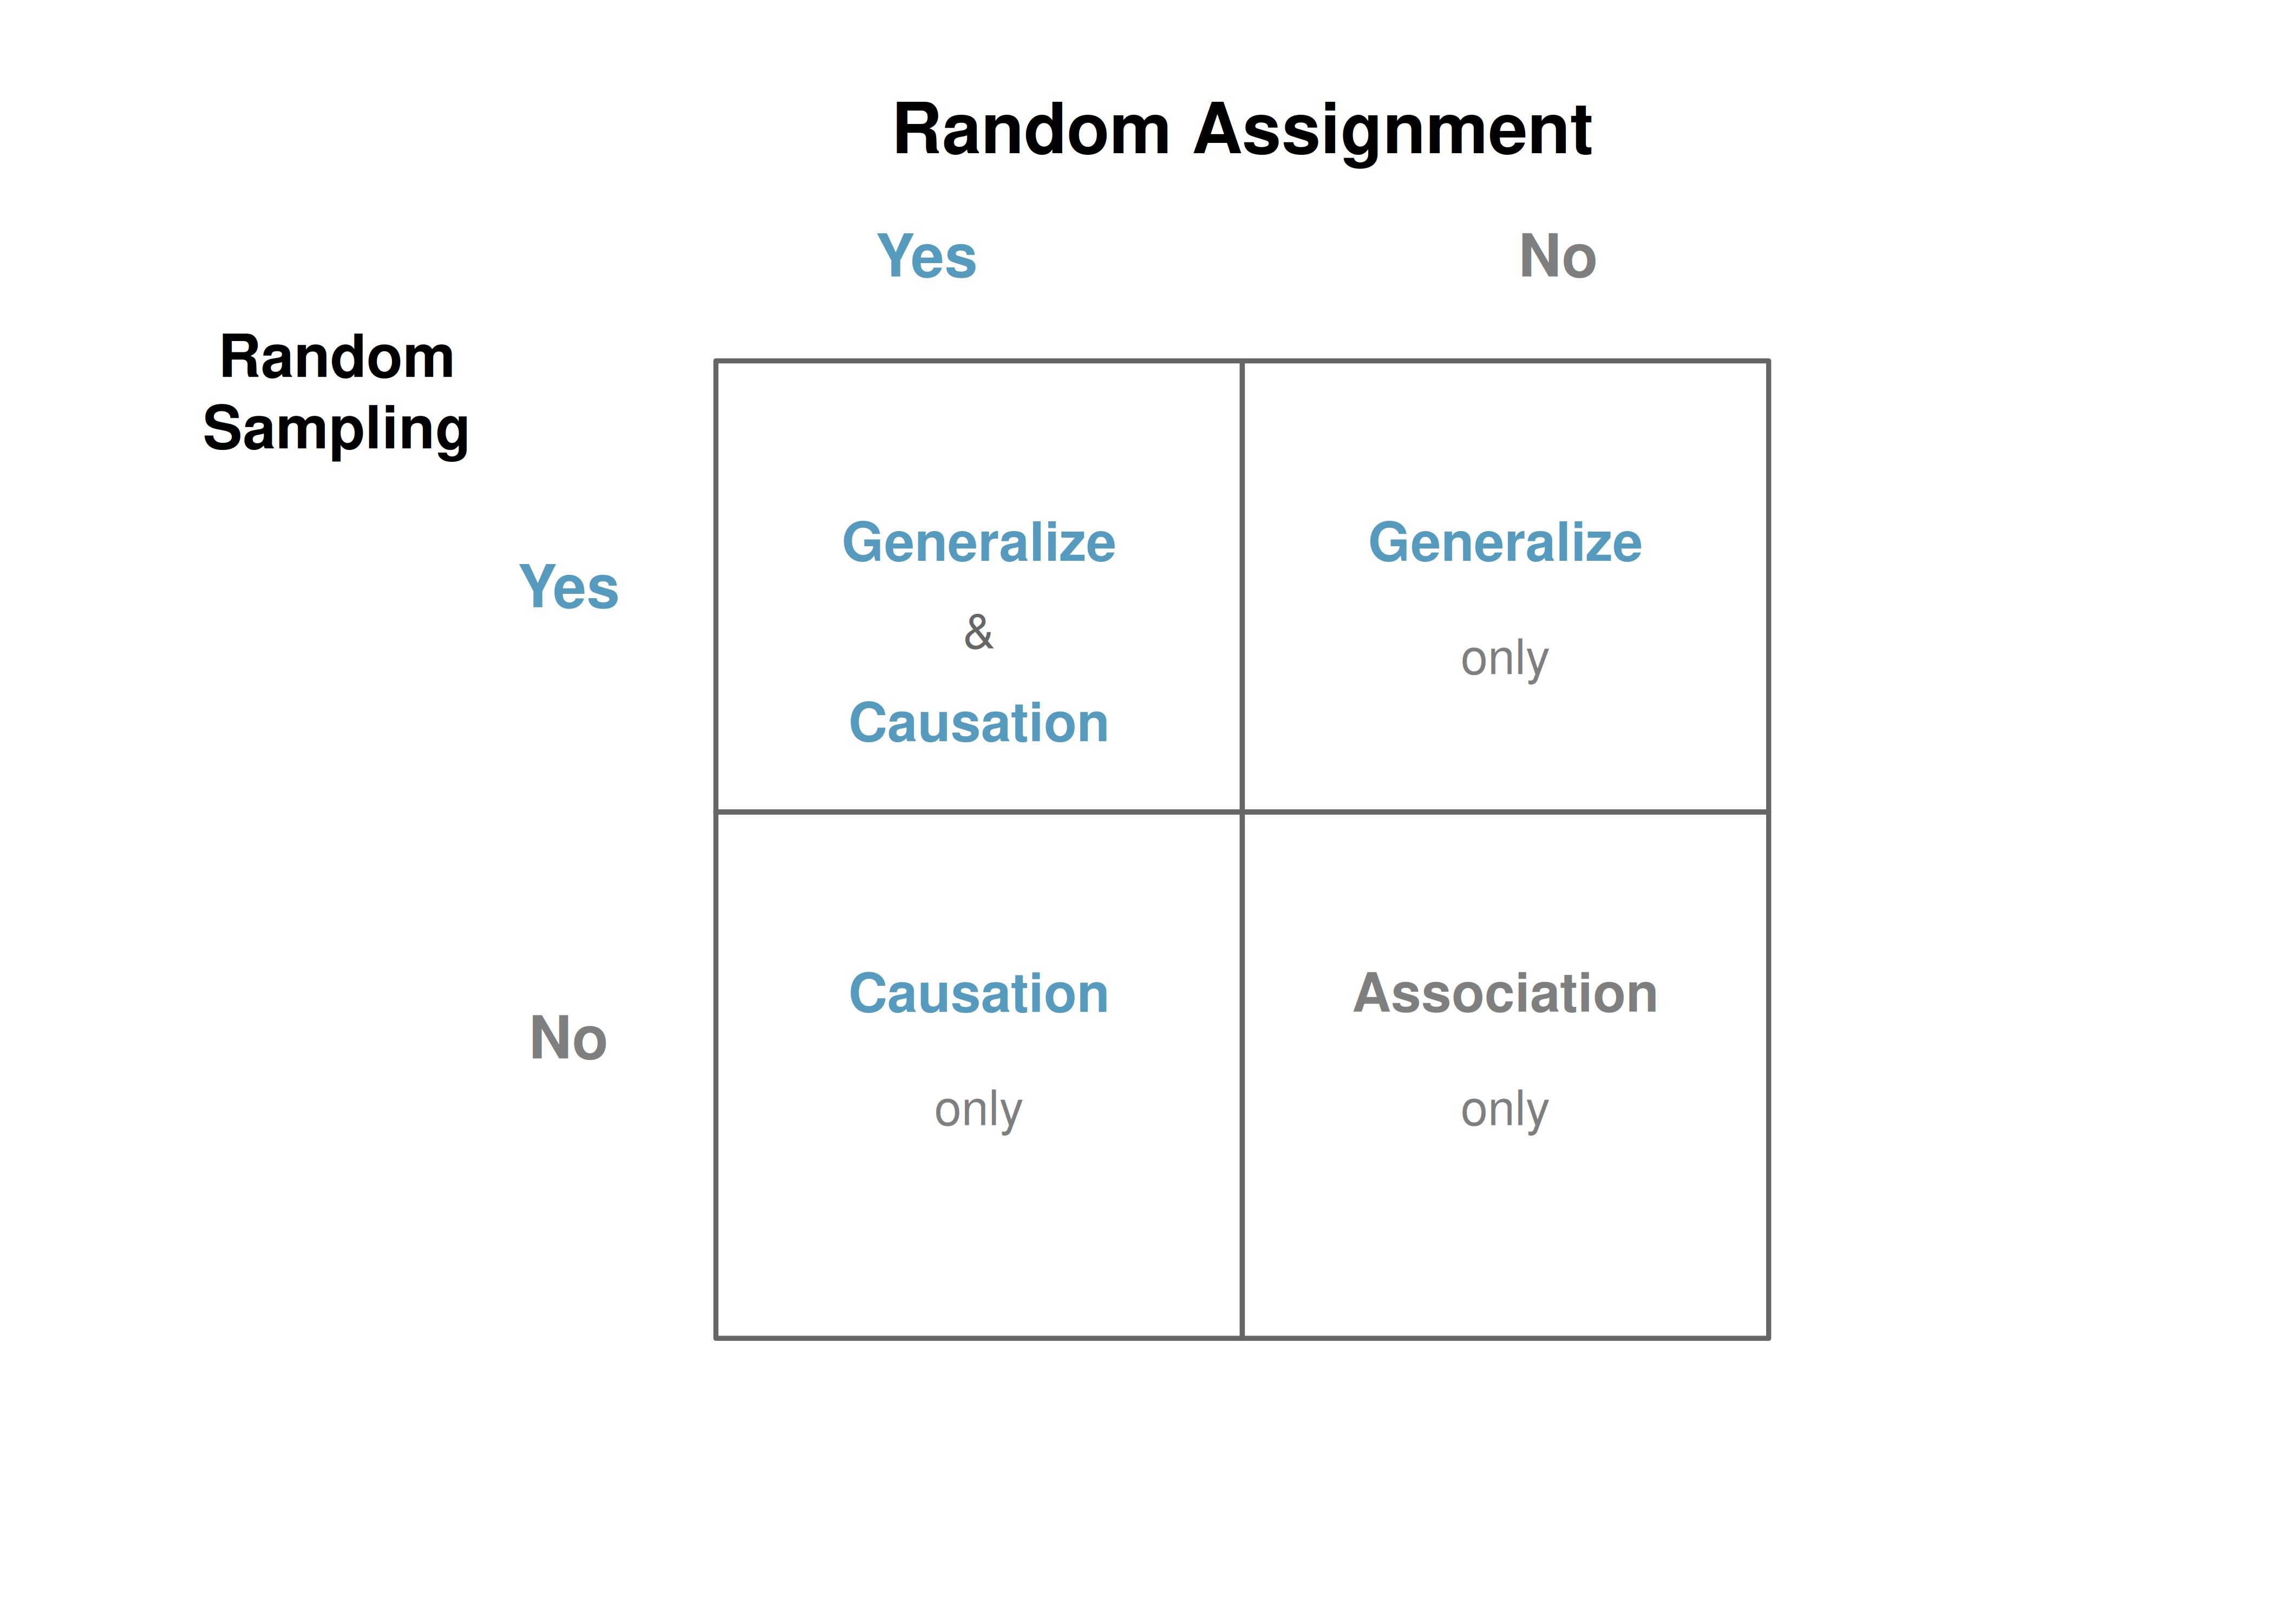
Task: Click only beneath Association
Action: click(x=1504, y=1110)
